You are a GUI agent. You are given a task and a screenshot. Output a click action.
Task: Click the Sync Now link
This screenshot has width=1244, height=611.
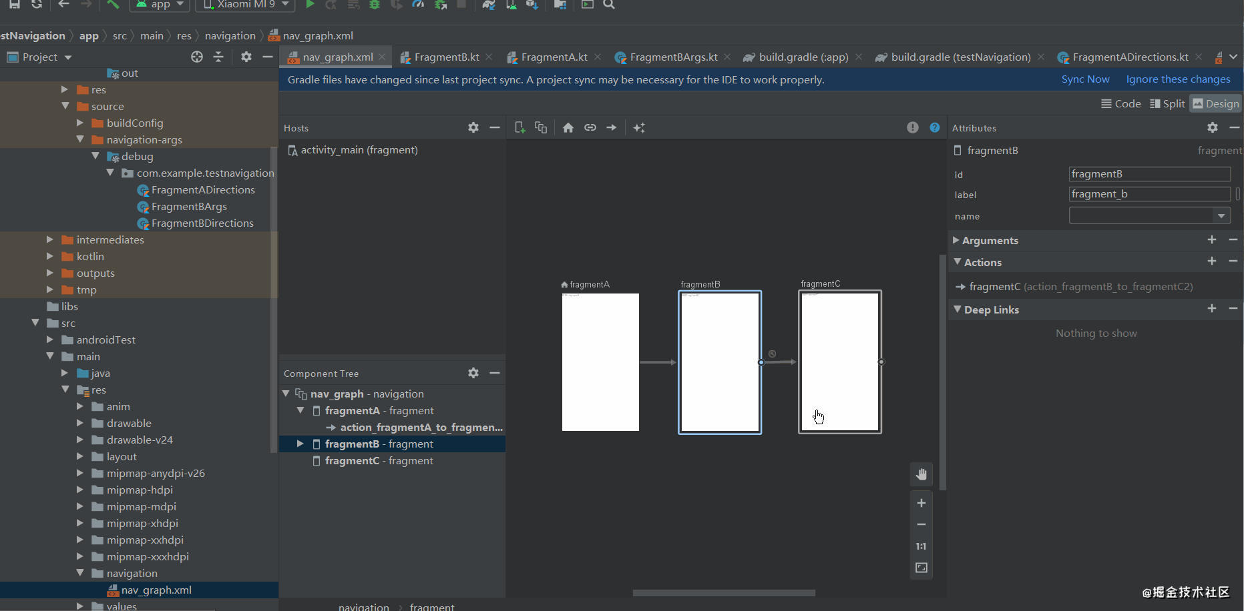coord(1086,79)
